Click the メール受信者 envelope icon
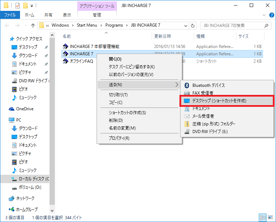 coord(187,116)
